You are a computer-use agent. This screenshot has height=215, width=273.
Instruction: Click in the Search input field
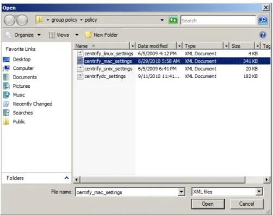(x=218, y=20)
